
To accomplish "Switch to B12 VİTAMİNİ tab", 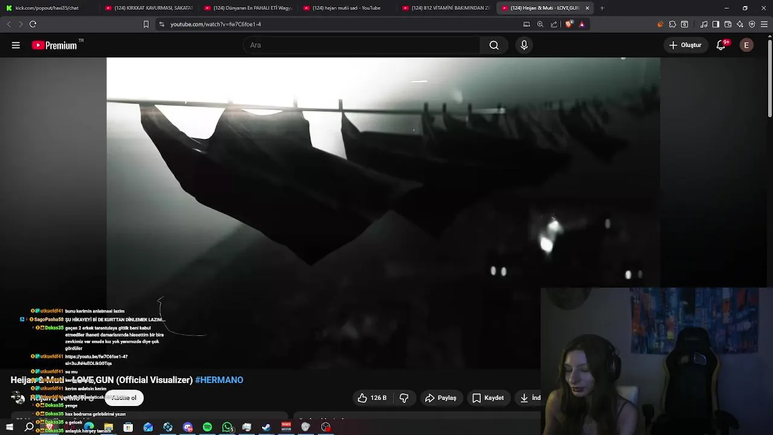I will point(445,8).
